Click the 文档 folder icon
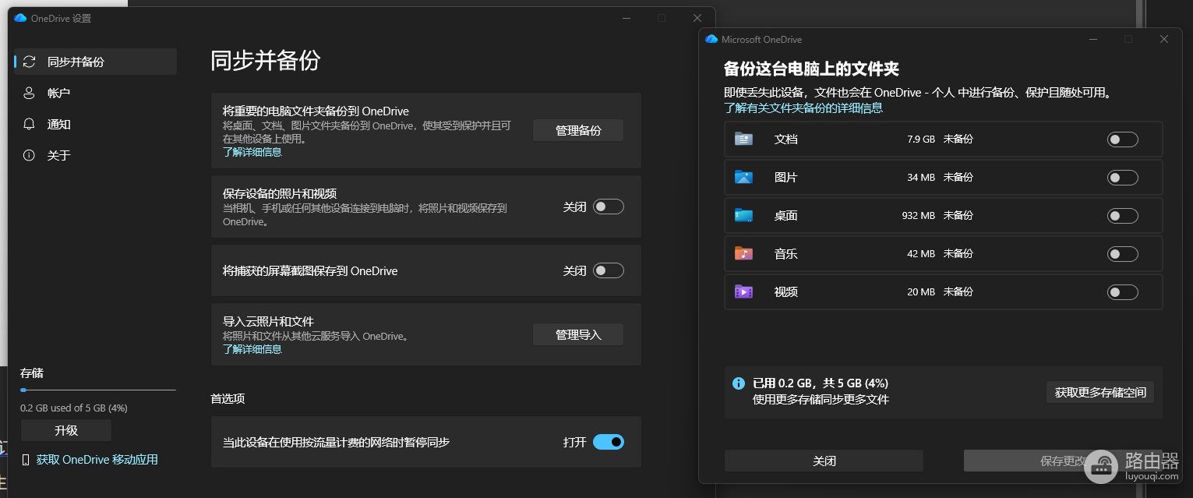1193x498 pixels. (x=743, y=139)
